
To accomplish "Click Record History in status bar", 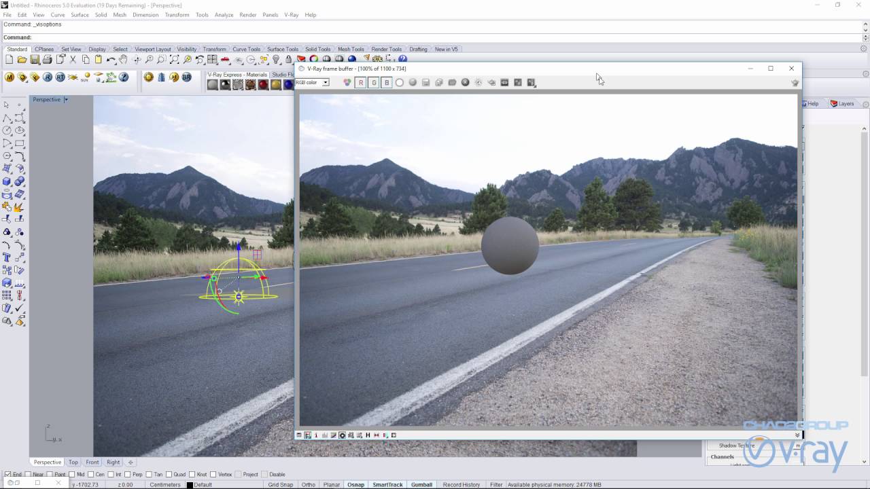I will 462,484.
